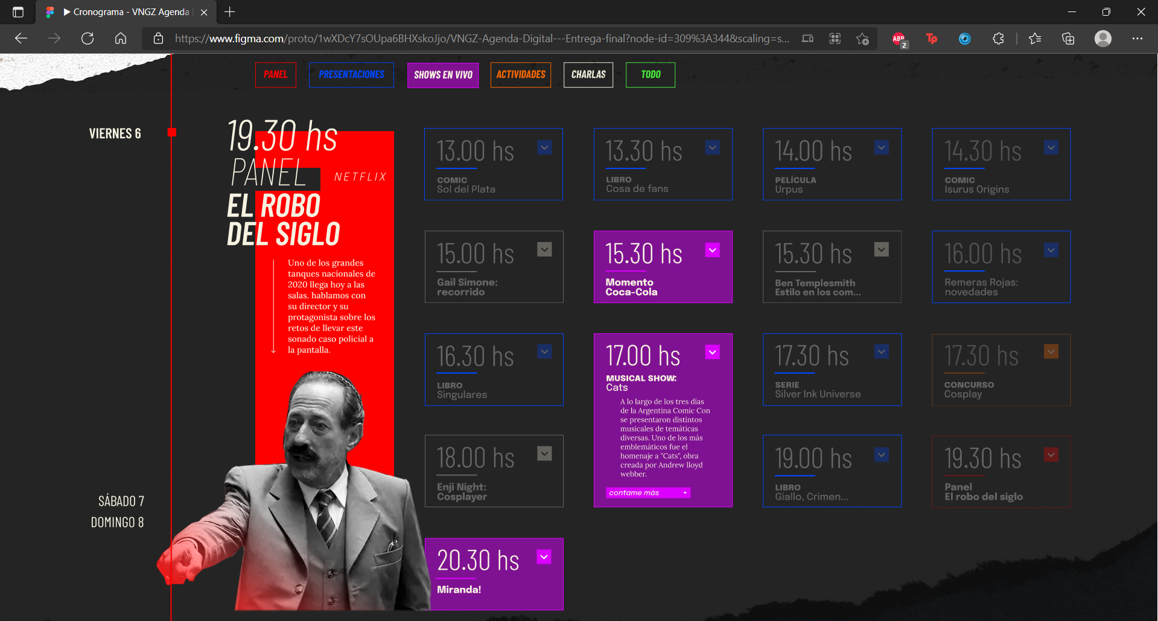The height and width of the screenshot is (621, 1158).
Task: Expand the 17.30 hs Cosplay concurso card
Action: [x=1051, y=351]
